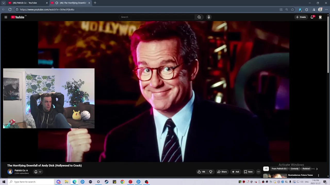The image size is (330, 185).
Task: Open the media control music icon
Action: pyautogui.click(x=314, y=10)
